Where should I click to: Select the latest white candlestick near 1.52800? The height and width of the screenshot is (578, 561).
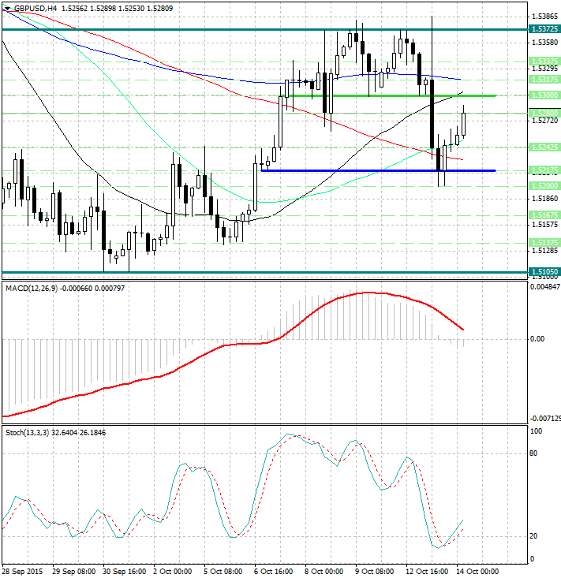(464, 125)
